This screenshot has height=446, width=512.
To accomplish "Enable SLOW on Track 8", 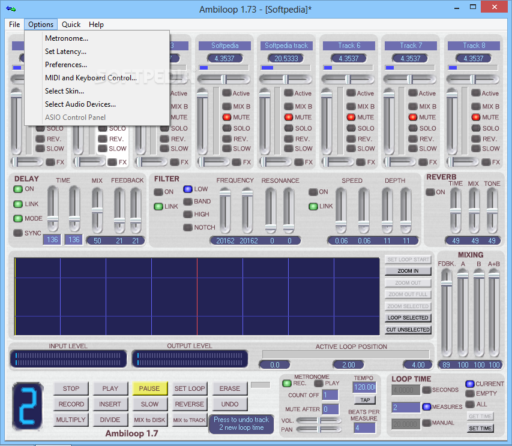I will 476,149.
